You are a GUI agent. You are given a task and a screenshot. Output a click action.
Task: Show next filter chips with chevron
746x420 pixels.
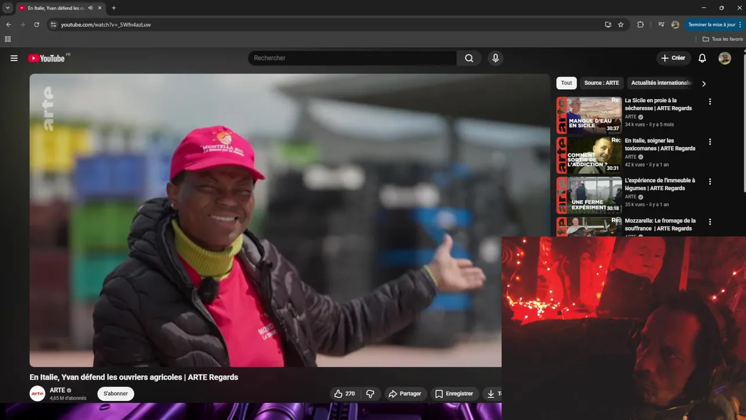click(x=703, y=83)
